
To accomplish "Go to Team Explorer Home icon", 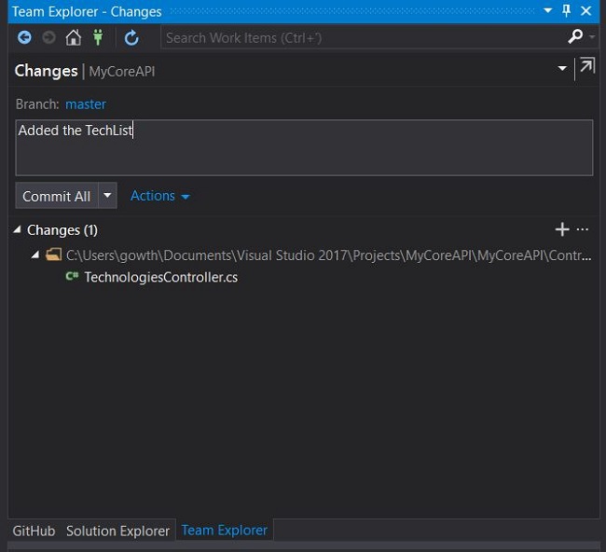I will click(74, 38).
